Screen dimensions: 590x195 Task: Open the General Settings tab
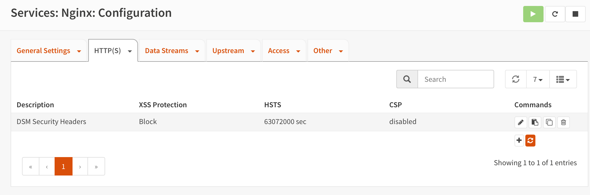pos(43,51)
